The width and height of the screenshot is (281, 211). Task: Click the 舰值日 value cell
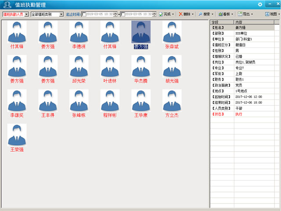click(x=254, y=45)
